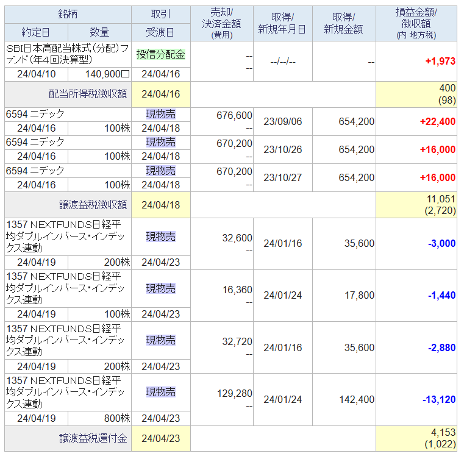This screenshot has width=464, height=459.
Task: Click the 譲渡益税徴収額 row label
Action: point(93,205)
